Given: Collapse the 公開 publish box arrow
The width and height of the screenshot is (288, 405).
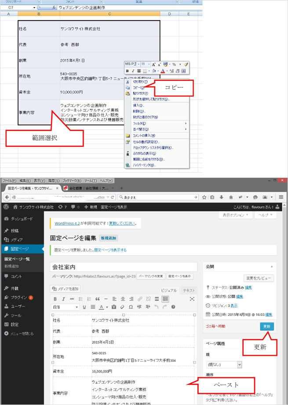Looking at the screenshot, I should click(272, 267).
